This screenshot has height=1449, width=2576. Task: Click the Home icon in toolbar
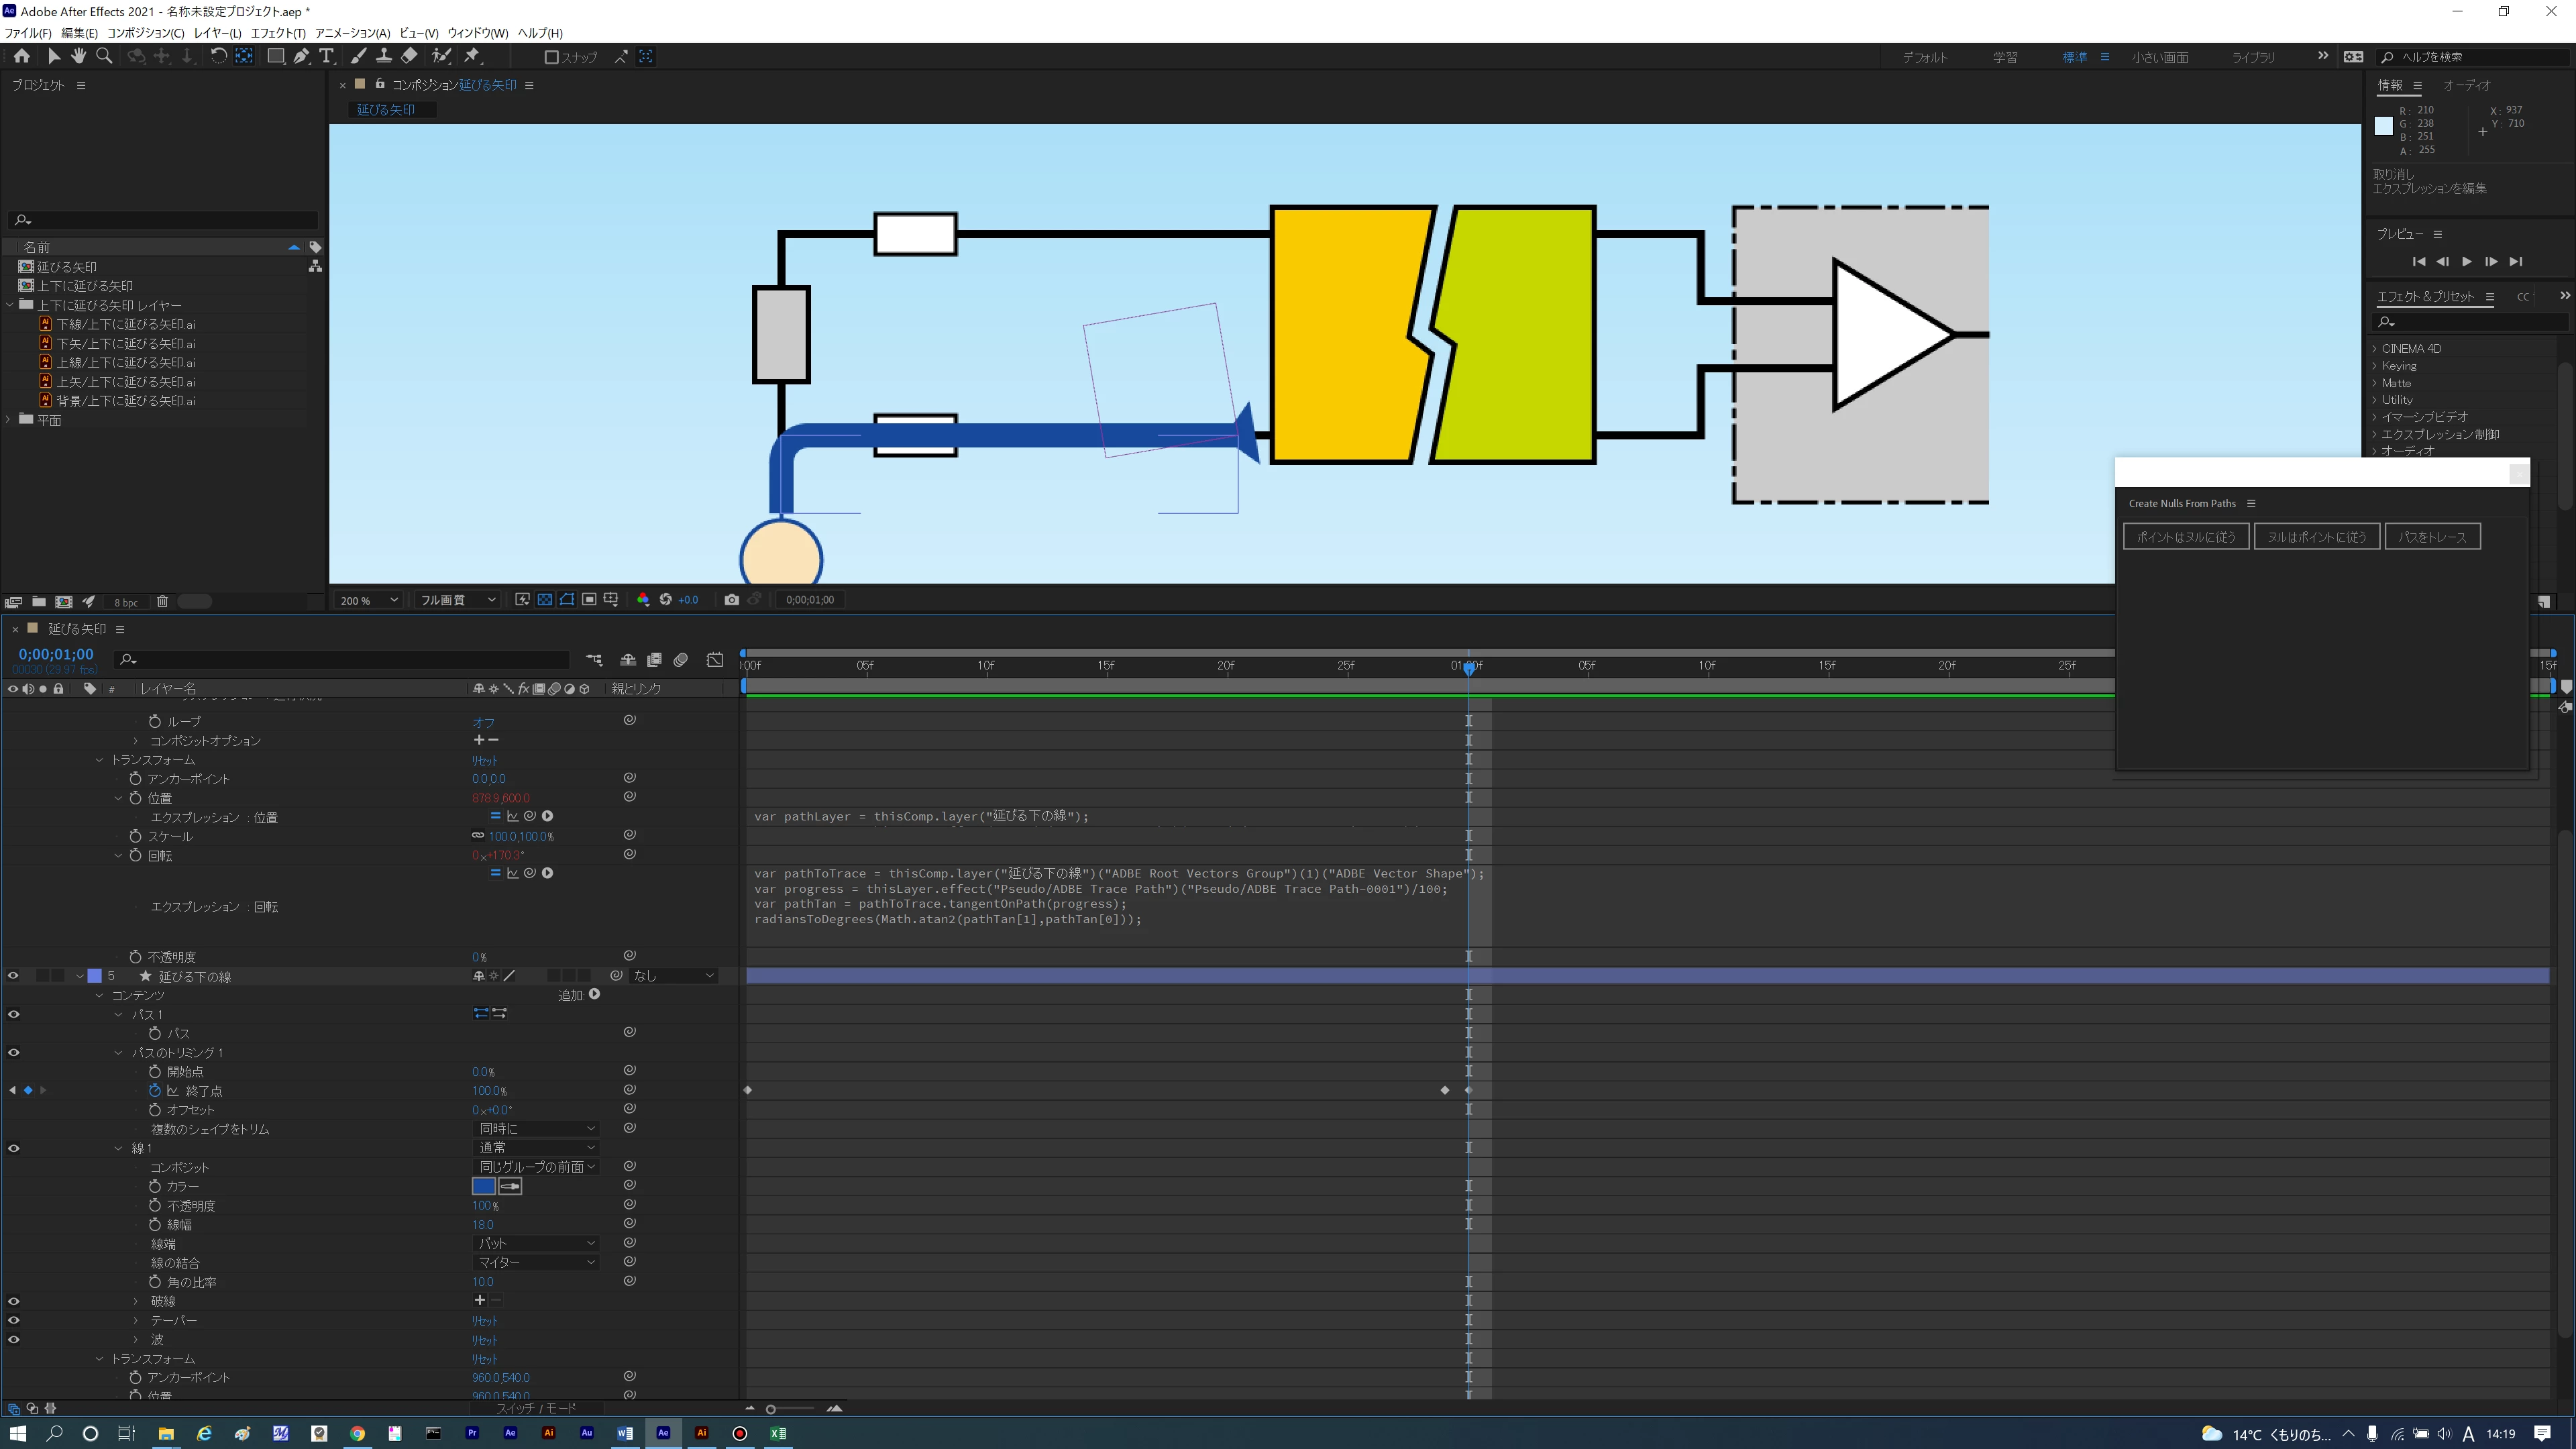pos(22,57)
